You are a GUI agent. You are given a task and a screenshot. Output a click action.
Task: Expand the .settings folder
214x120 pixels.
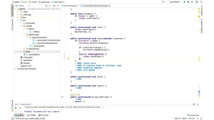(18, 15)
